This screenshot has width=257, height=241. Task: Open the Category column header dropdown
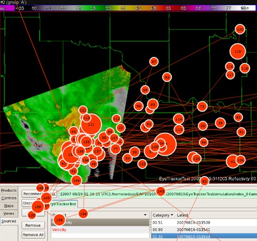pos(163,215)
